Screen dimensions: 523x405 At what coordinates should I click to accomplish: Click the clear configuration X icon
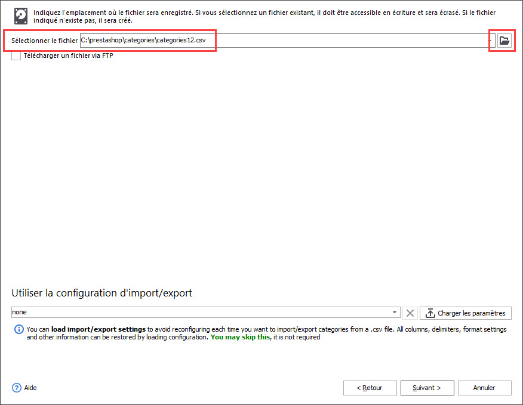click(x=410, y=313)
